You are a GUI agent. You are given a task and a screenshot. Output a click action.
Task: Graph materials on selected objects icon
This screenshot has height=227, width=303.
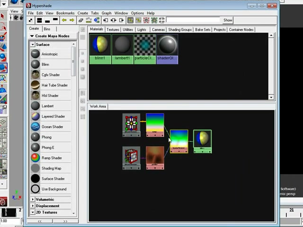[x=97, y=20]
